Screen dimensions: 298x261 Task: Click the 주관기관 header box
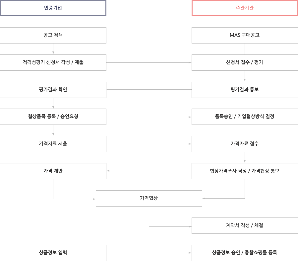coord(245,8)
